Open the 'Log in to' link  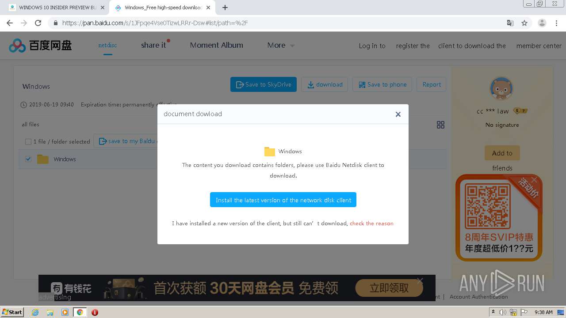point(372,46)
